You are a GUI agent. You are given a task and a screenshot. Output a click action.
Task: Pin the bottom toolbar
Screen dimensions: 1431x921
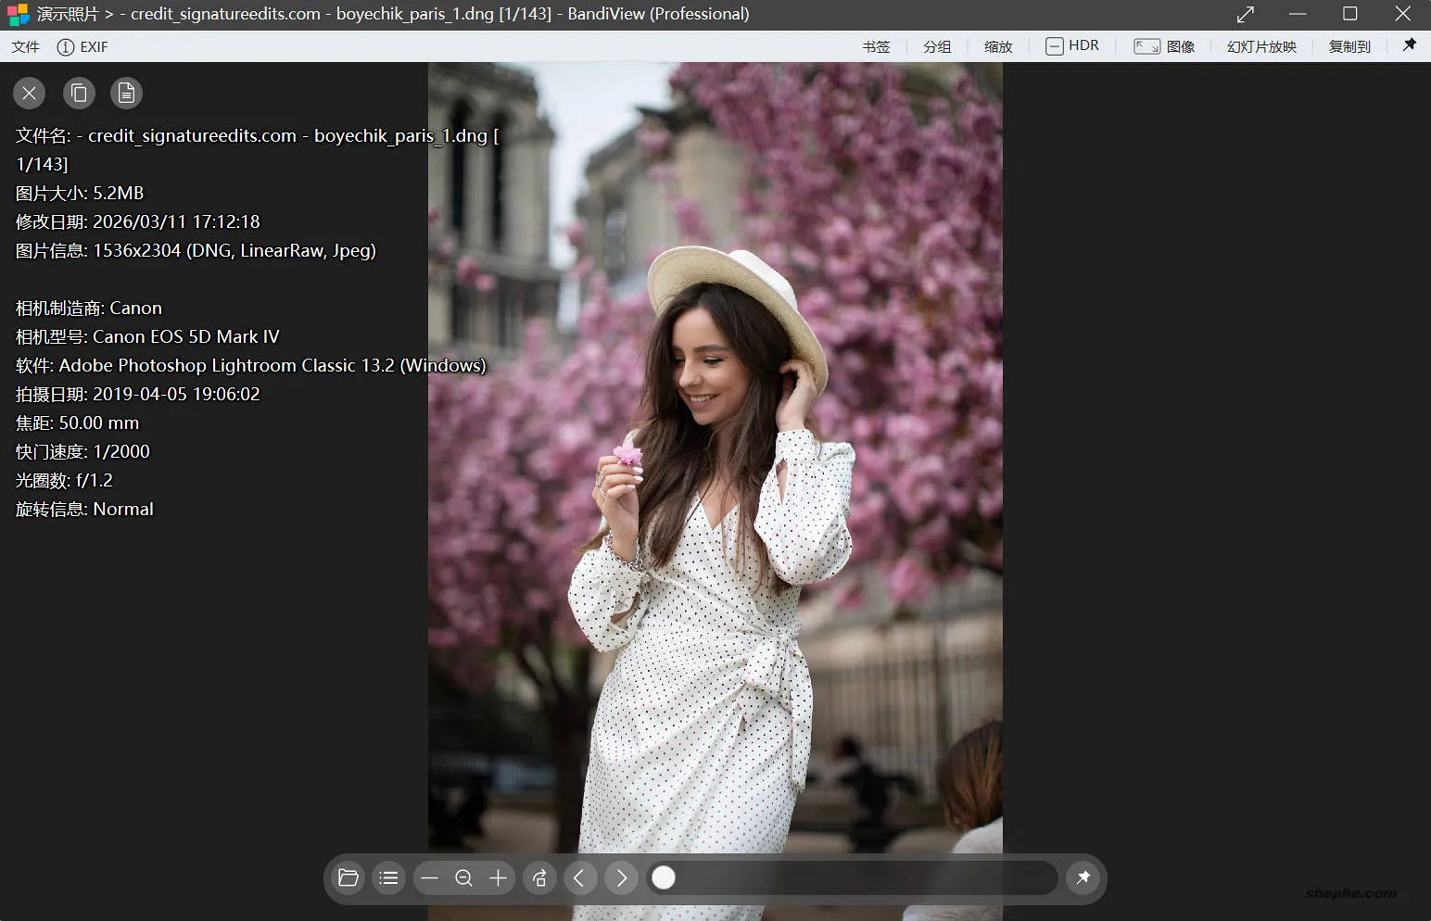coord(1083,877)
